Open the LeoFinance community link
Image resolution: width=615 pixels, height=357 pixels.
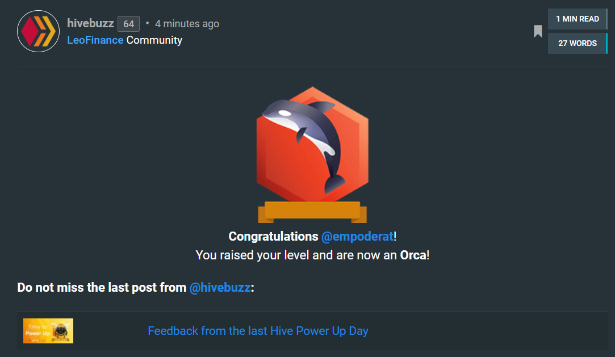(95, 40)
